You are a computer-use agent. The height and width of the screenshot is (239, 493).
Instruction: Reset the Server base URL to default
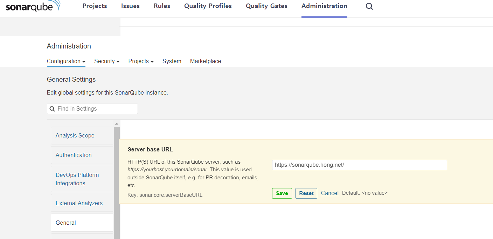coord(306,193)
